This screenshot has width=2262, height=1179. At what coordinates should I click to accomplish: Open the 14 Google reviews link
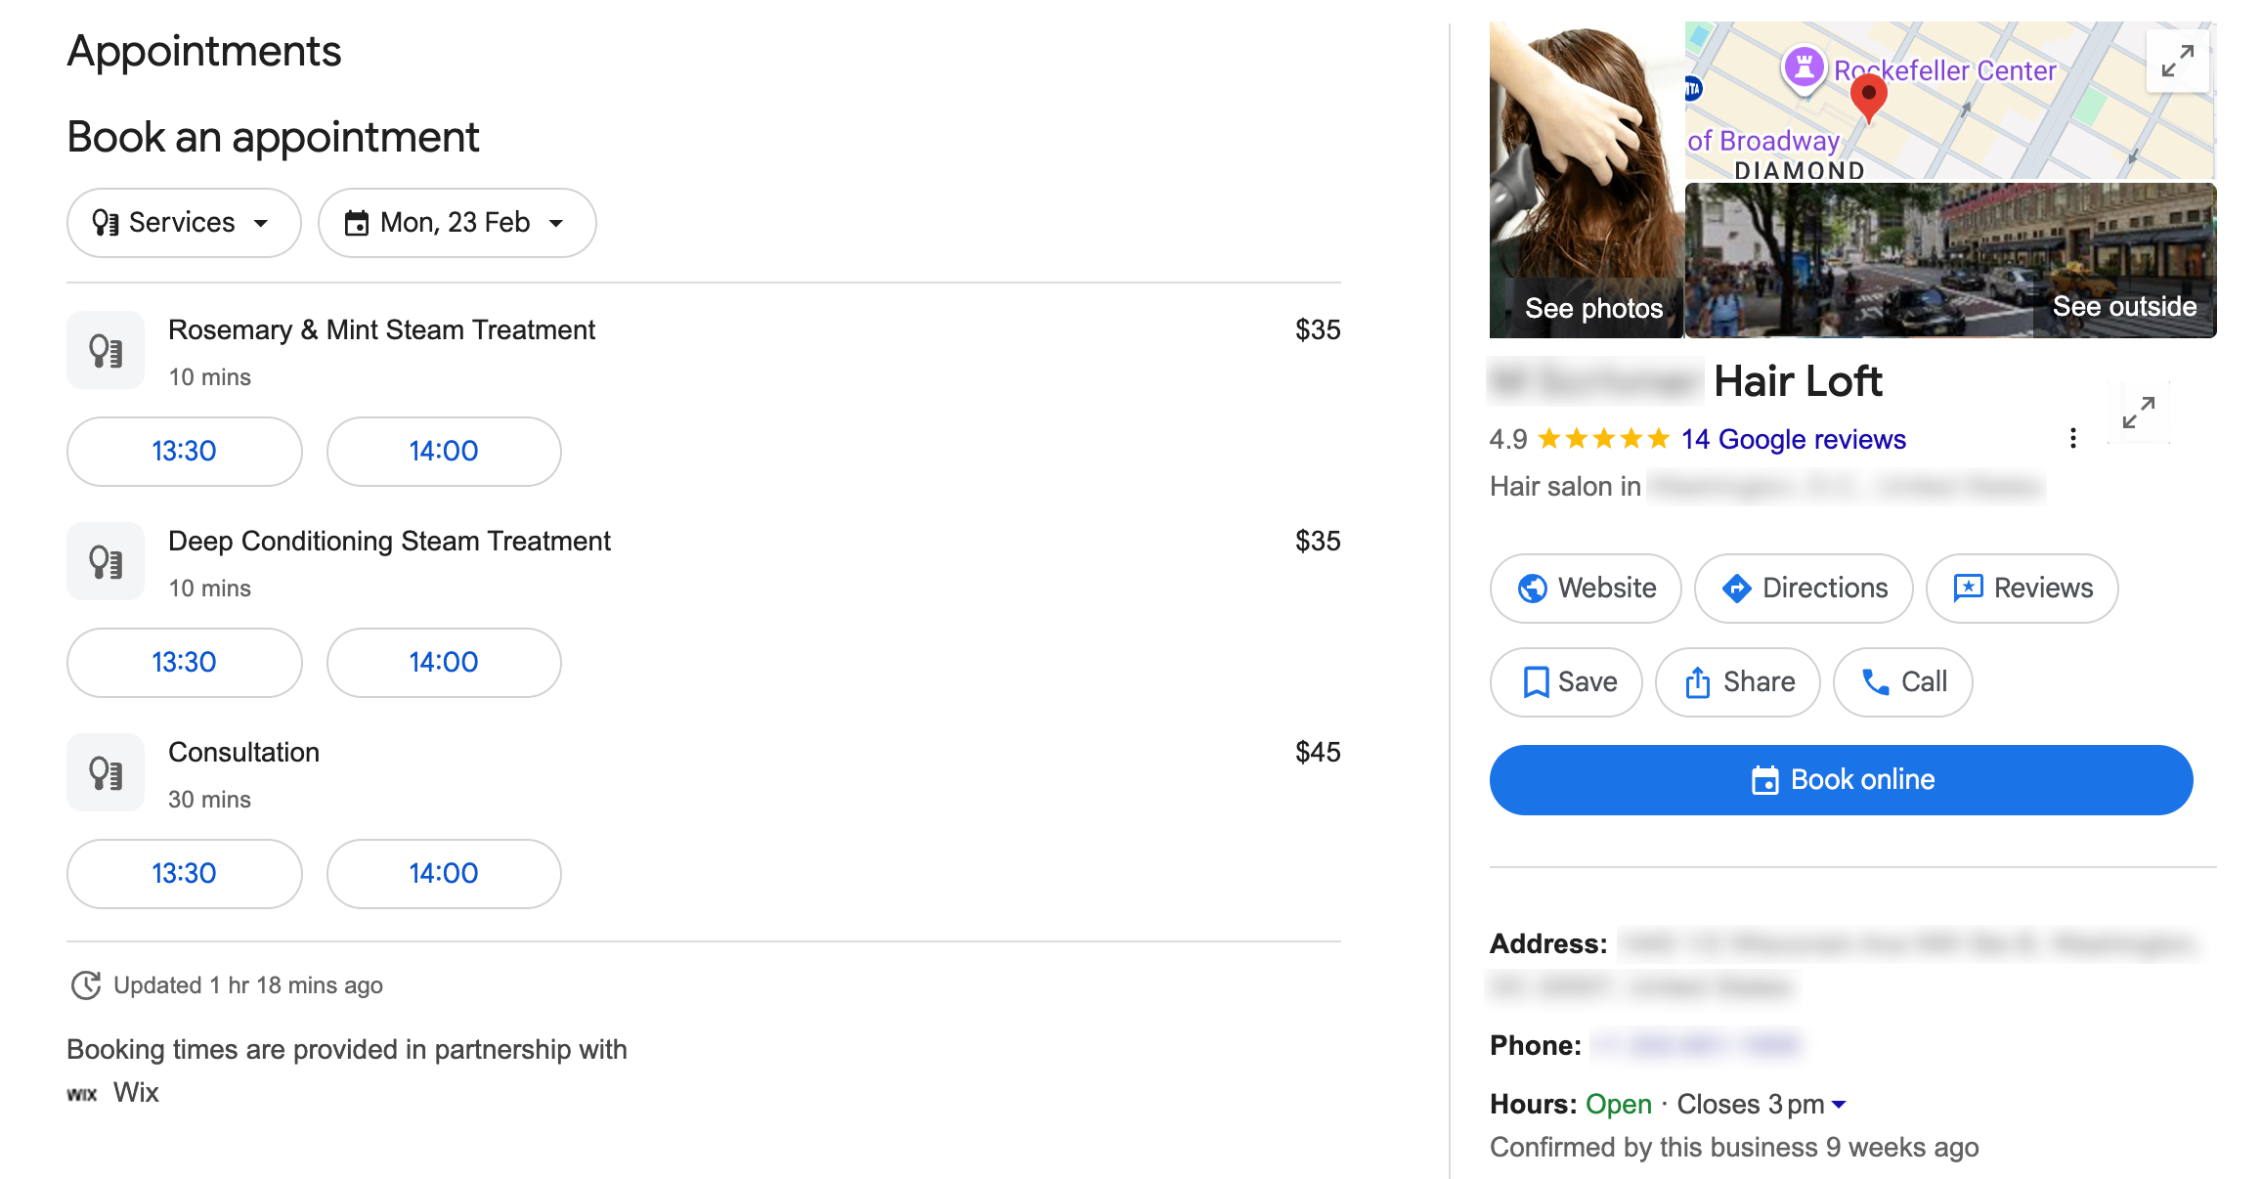1793,439
